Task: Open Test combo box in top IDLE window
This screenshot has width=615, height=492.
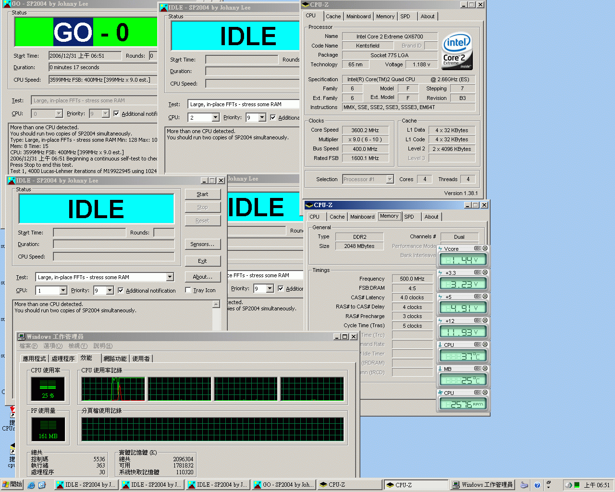Action: pyautogui.click(x=245, y=104)
